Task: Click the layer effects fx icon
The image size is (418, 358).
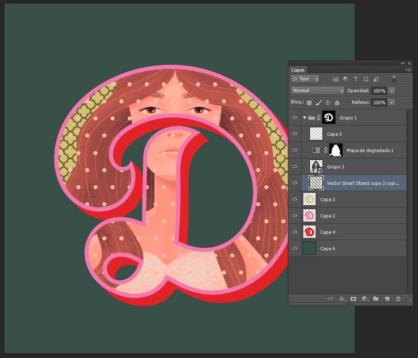Action: point(342,299)
